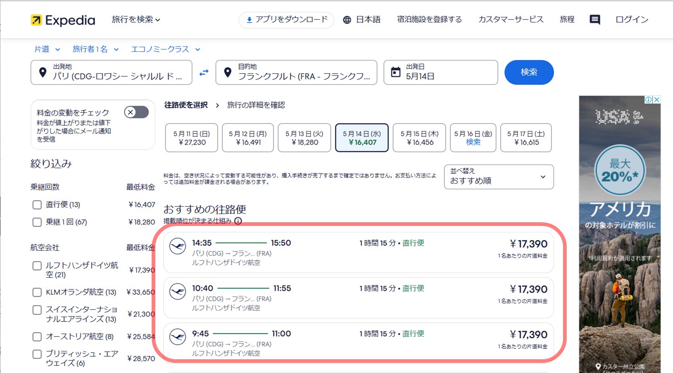Select the 5月12日(月) ¥16,491 date tab

[248, 138]
